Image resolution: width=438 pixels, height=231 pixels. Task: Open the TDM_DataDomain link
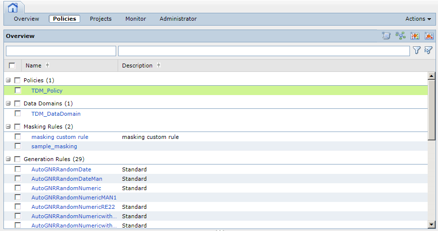click(56, 114)
